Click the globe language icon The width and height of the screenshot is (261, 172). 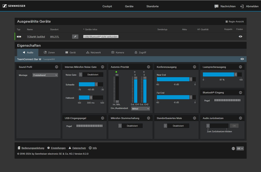coord(233,149)
